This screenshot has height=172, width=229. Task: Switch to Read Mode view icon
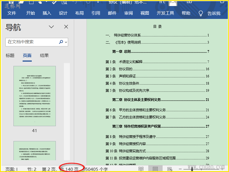[x=141, y=169]
